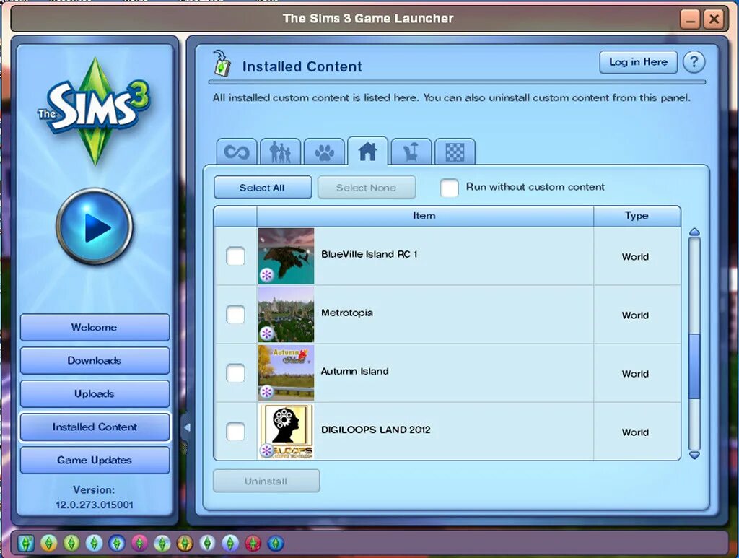This screenshot has width=739, height=558.
Task: Click the DIGILOOPS head logo thumbnail
Action: pos(286,431)
